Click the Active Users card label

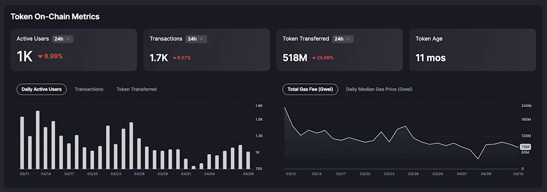33,39
